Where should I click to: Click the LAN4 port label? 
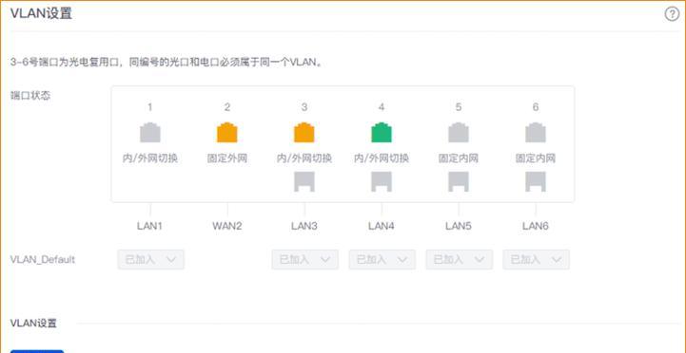pos(382,226)
